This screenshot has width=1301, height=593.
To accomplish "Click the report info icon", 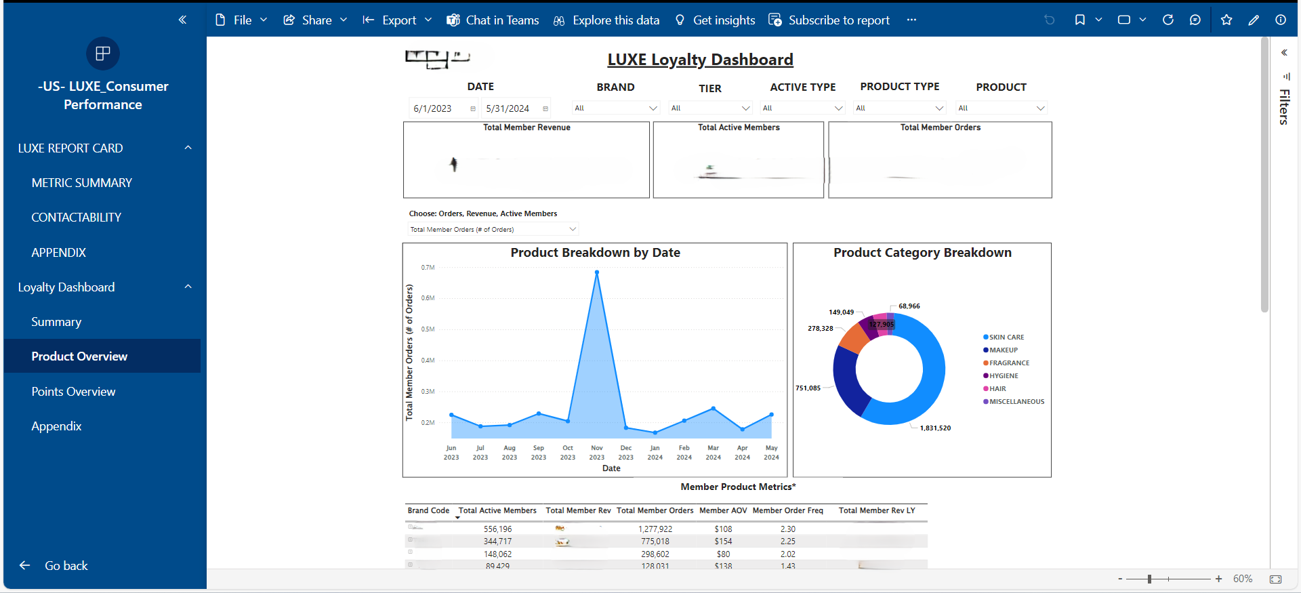I will pyautogui.click(x=1280, y=20).
